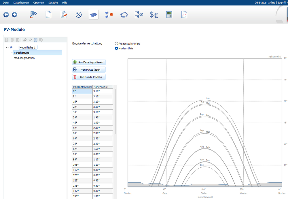
Task: Open the dollar-euro economics icon
Action: (x=154, y=15)
